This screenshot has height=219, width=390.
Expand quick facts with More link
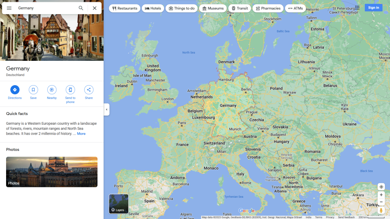[81, 133]
